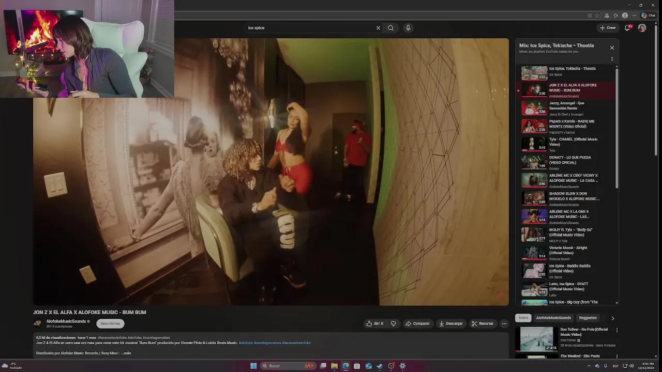Close the Mix playlist panel

coord(612,48)
